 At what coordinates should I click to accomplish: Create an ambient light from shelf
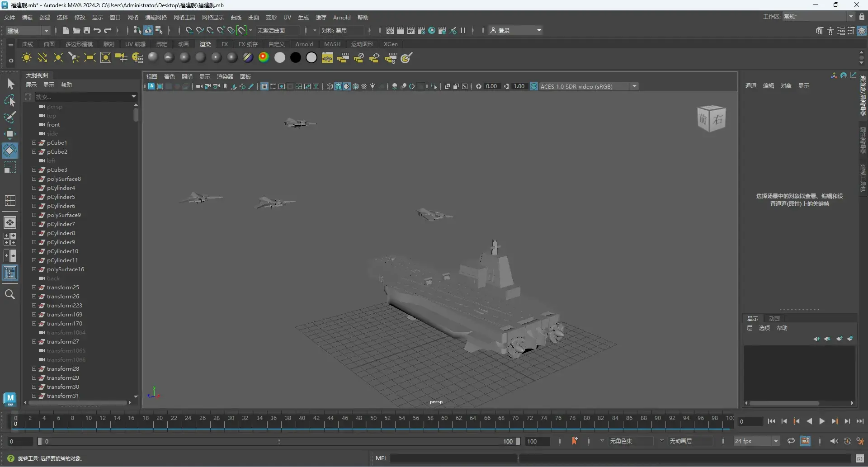pyautogui.click(x=27, y=58)
